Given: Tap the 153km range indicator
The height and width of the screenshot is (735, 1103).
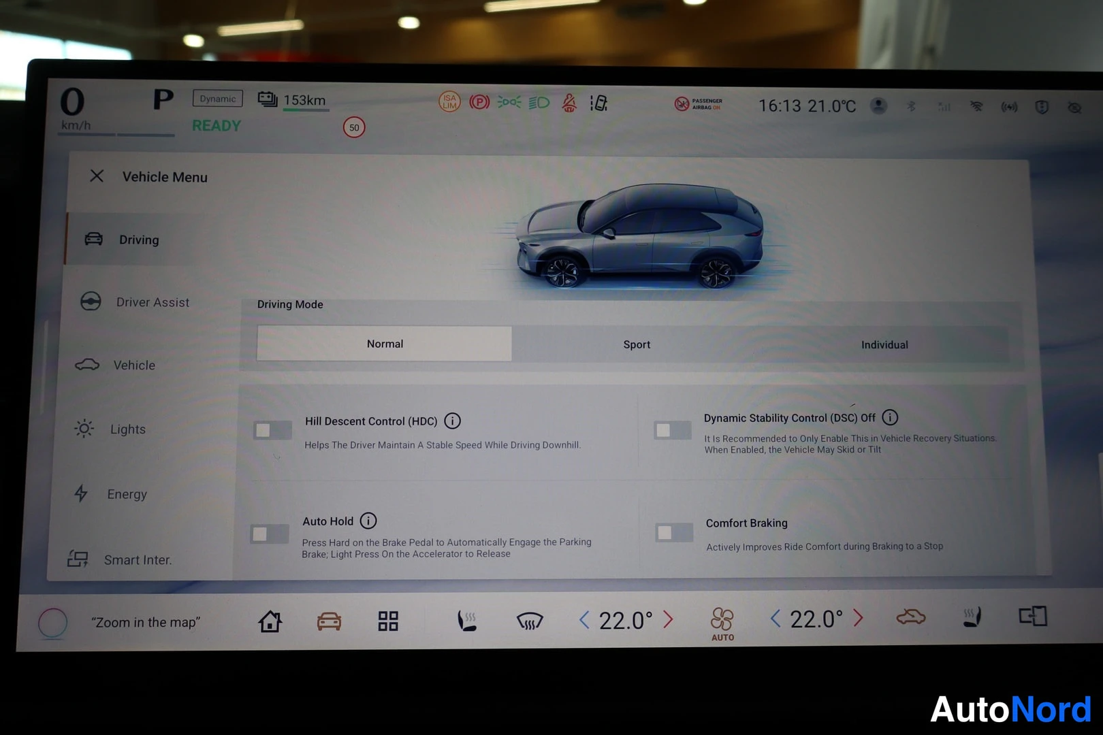Looking at the screenshot, I should (x=293, y=100).
